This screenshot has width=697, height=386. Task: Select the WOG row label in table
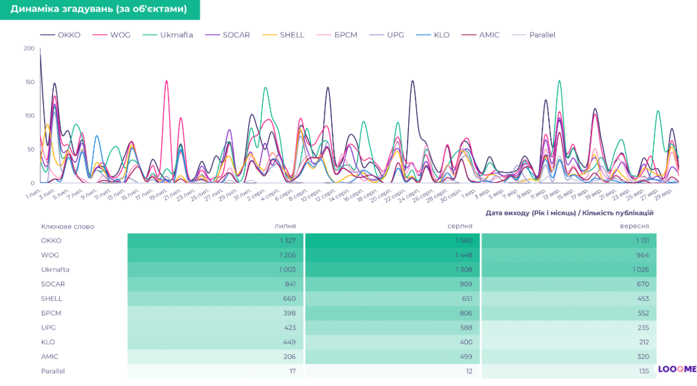(x=50, y=255)
